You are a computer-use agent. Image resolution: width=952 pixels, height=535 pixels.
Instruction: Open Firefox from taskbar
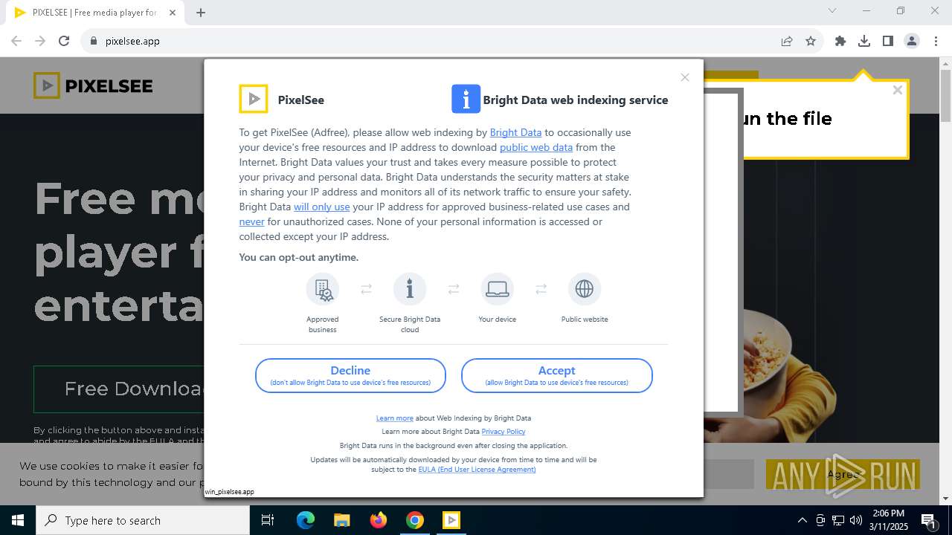(x=379, y=520)
